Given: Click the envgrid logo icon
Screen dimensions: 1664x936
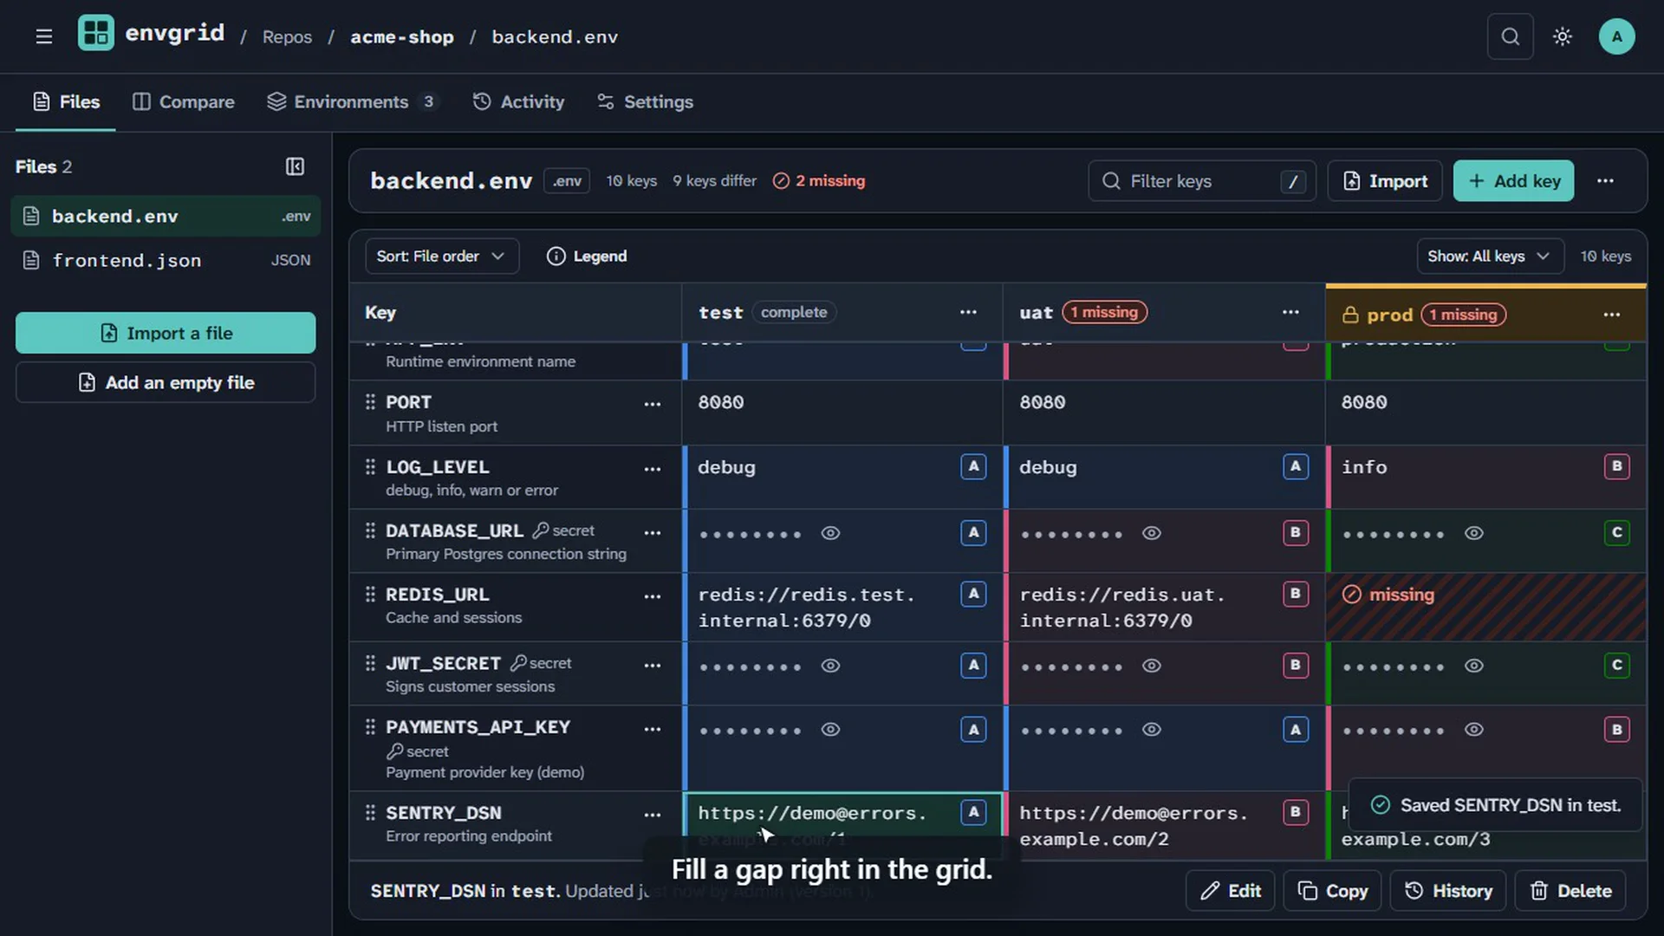Looking at the screenshot, I should point(95,34).
